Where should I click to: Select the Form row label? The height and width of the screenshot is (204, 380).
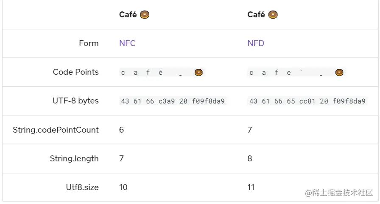(89, 44)
